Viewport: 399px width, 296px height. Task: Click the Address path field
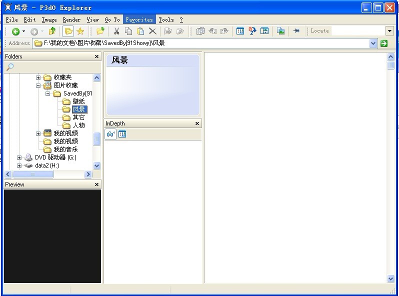tap(201, 43)
